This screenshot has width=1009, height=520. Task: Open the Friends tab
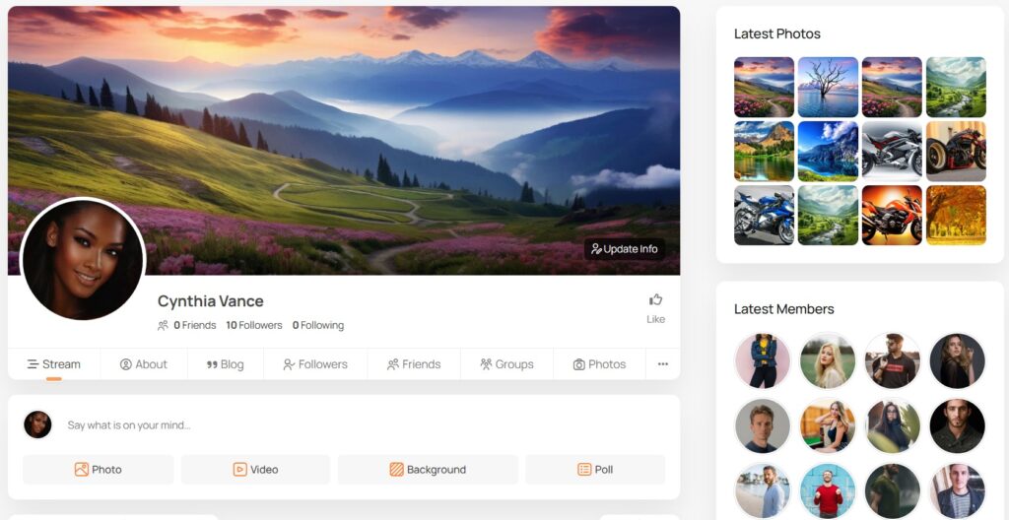pyautogui.click(x=414, y=364)
